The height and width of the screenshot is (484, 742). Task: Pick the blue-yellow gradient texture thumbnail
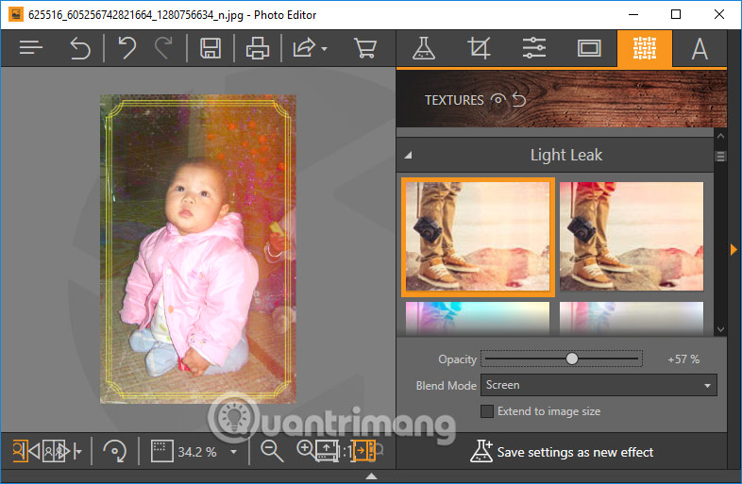click(x=478, y=318)
